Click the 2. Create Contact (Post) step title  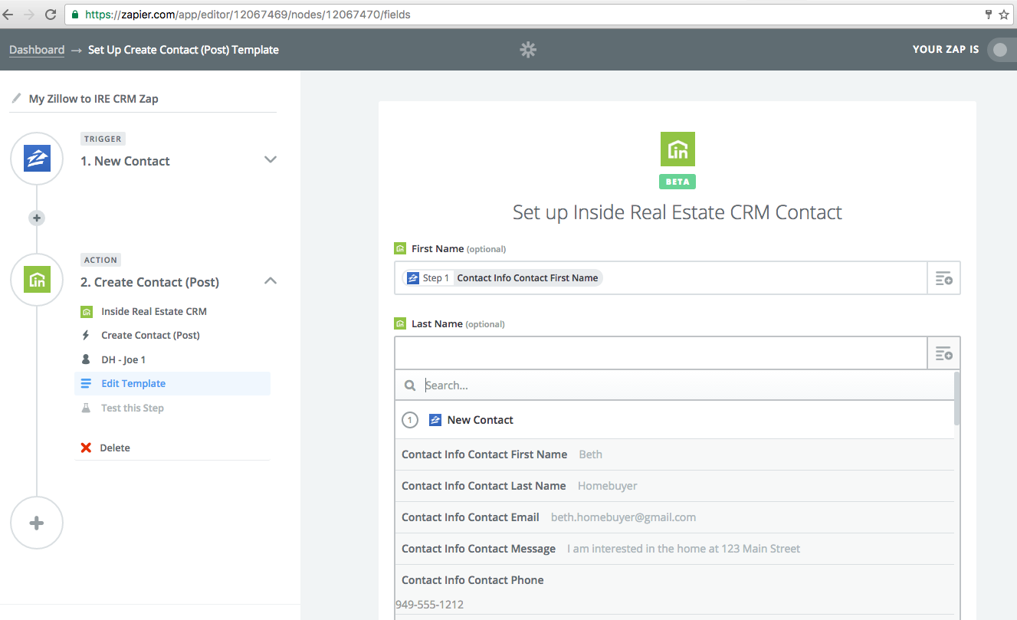click(149, 282)
